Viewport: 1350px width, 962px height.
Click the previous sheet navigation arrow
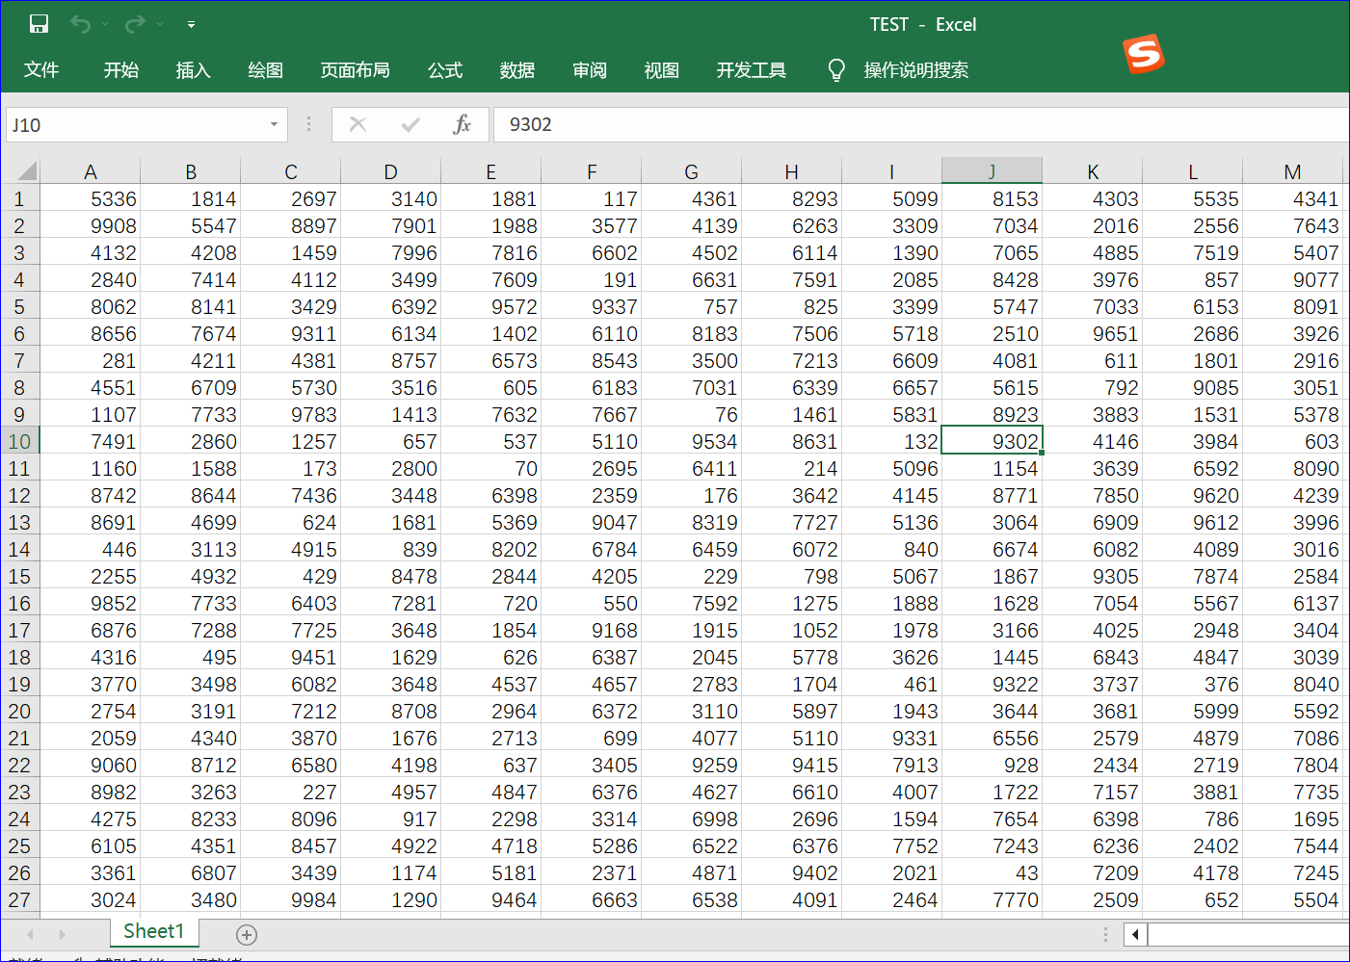point(31,934)
